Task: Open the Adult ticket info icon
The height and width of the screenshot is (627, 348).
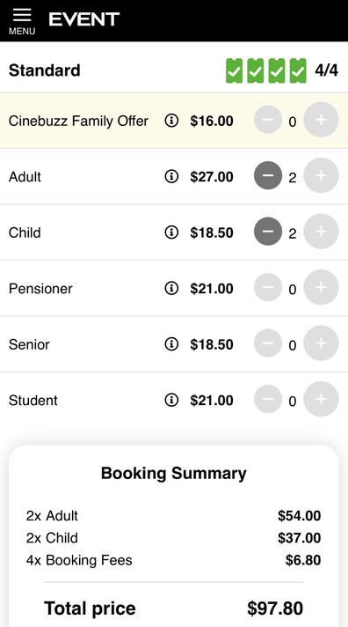Action: coord(171,176)
